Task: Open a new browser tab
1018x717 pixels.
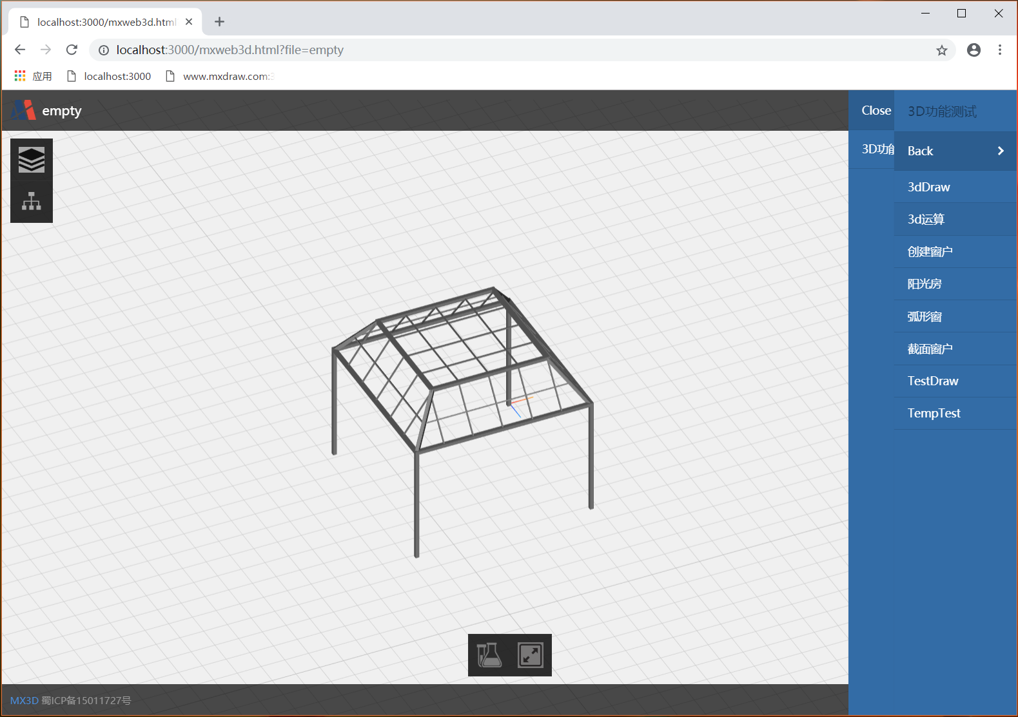Action: click(219, 21)
